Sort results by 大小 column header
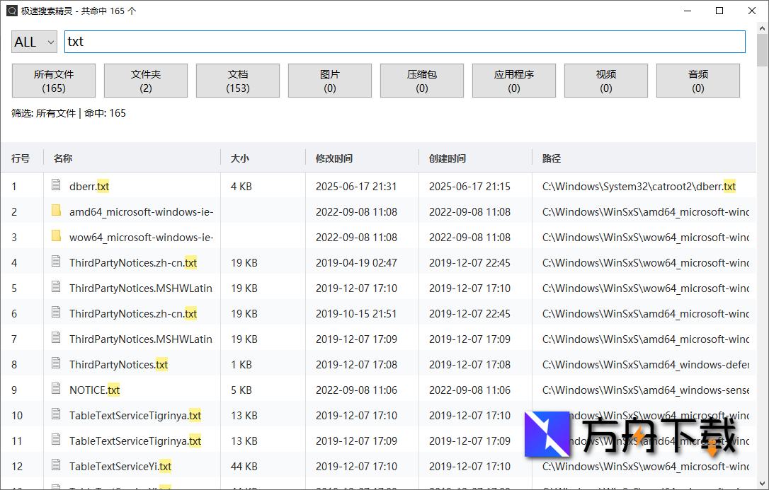769x490 pixels. [240, 158]
